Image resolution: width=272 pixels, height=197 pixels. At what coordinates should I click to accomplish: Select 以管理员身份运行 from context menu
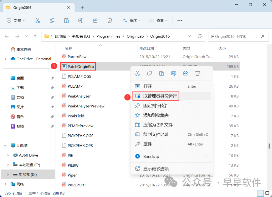pyautogui.click(x=160, y=96)
